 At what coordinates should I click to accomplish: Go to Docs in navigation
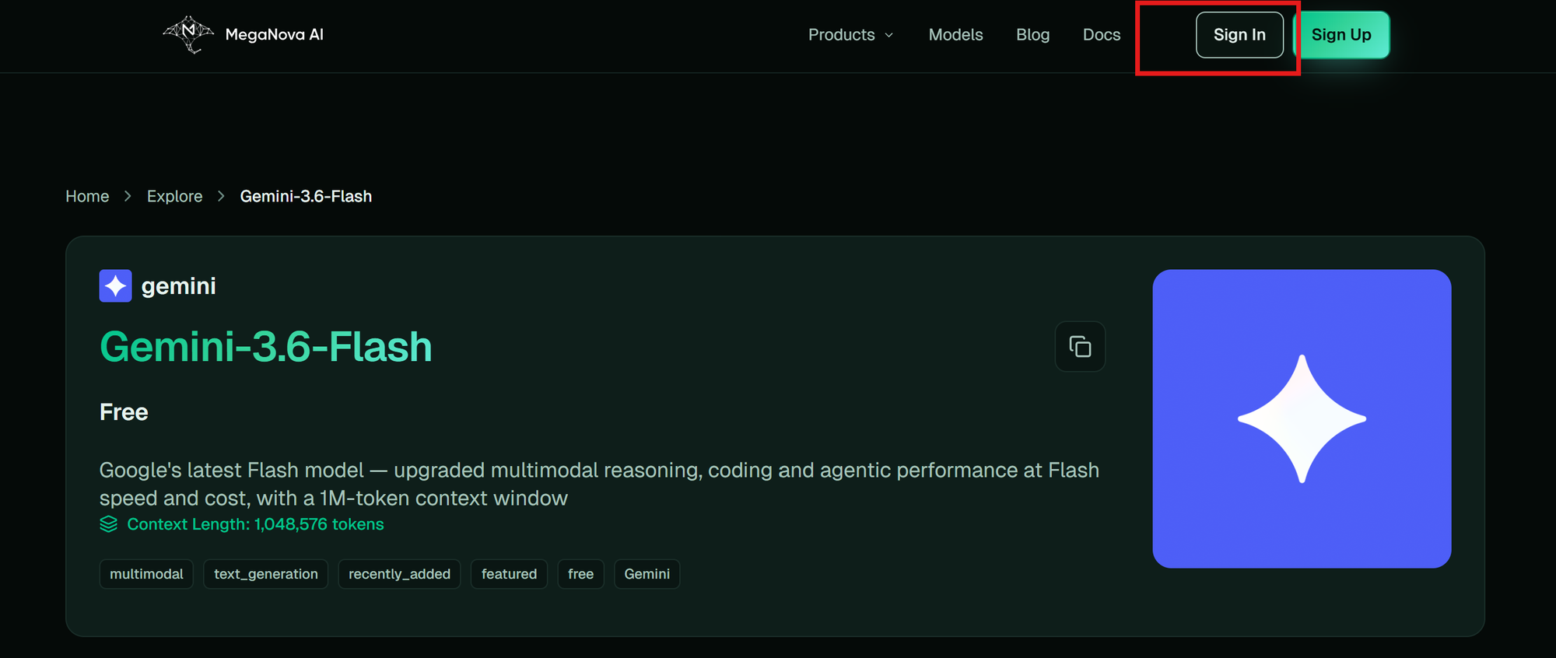(1102, 35)
